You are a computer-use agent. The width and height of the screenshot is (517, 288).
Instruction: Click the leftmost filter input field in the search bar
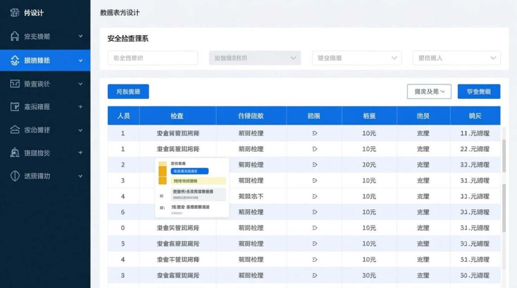[x=152, y=58]
